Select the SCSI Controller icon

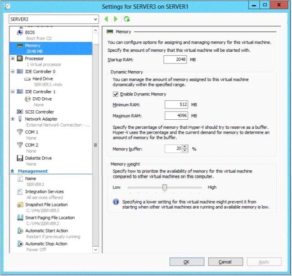pyautogui.click(x=20, y=112)
